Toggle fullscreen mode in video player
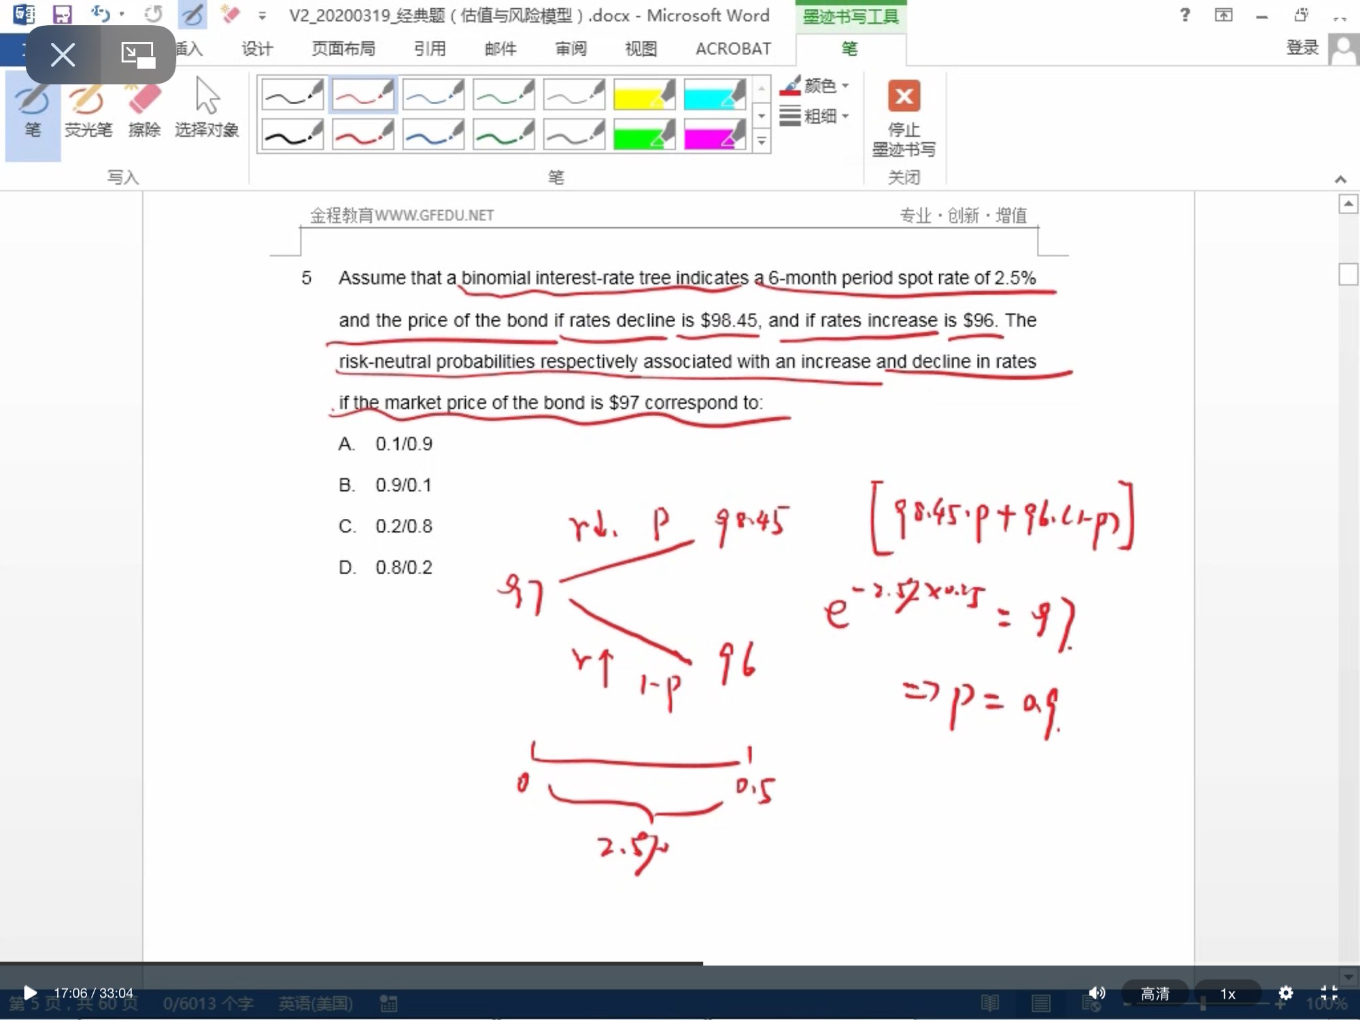The image size is (1360, 1020). [1329, 993]
